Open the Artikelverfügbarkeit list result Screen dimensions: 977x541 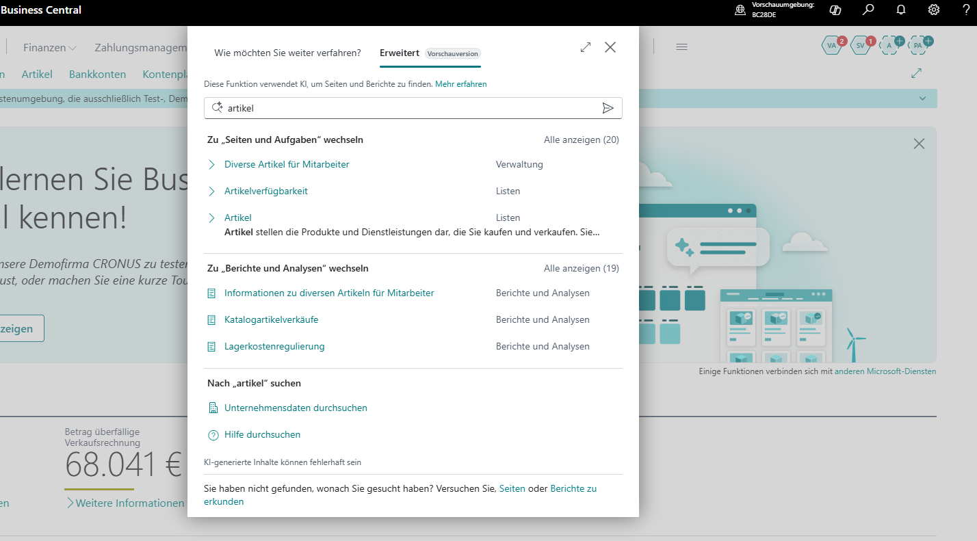tap(266, 191)
